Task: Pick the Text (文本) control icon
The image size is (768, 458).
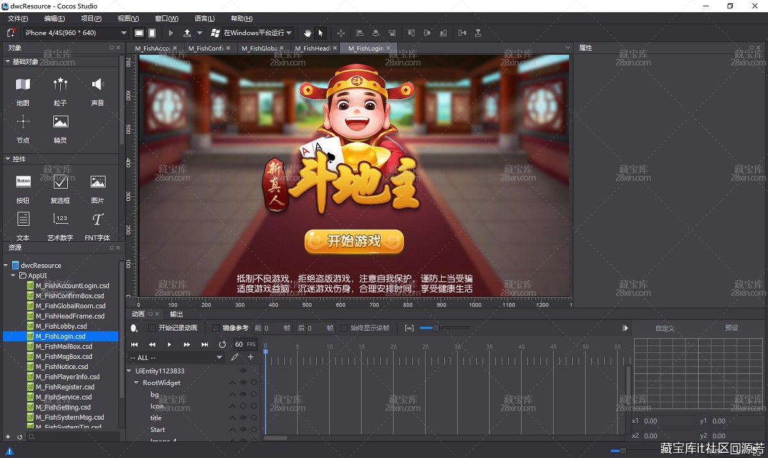Action: click(x=23, y=219)
